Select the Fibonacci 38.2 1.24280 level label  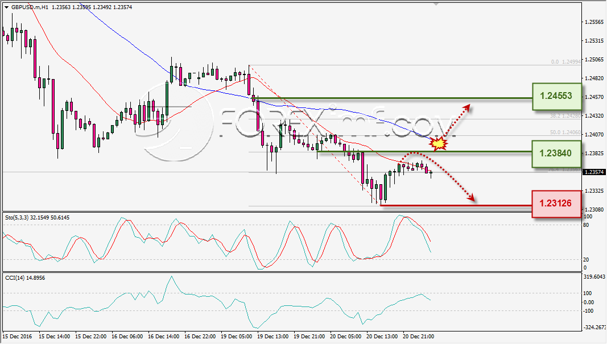565,115
